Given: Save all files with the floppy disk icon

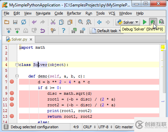Looking at the screenshot, I should (15, 22).
